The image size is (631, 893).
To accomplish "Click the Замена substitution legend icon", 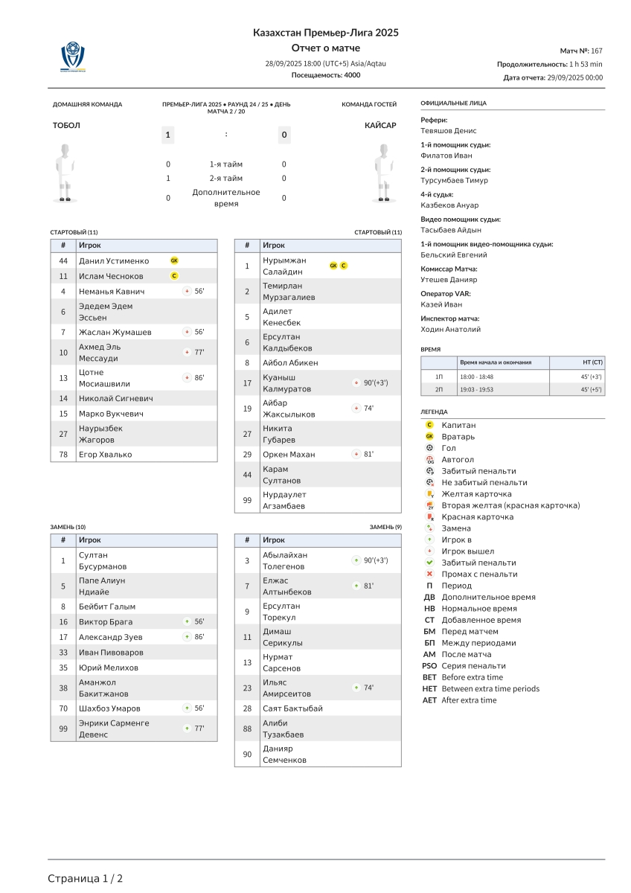I will click(429, 528).
